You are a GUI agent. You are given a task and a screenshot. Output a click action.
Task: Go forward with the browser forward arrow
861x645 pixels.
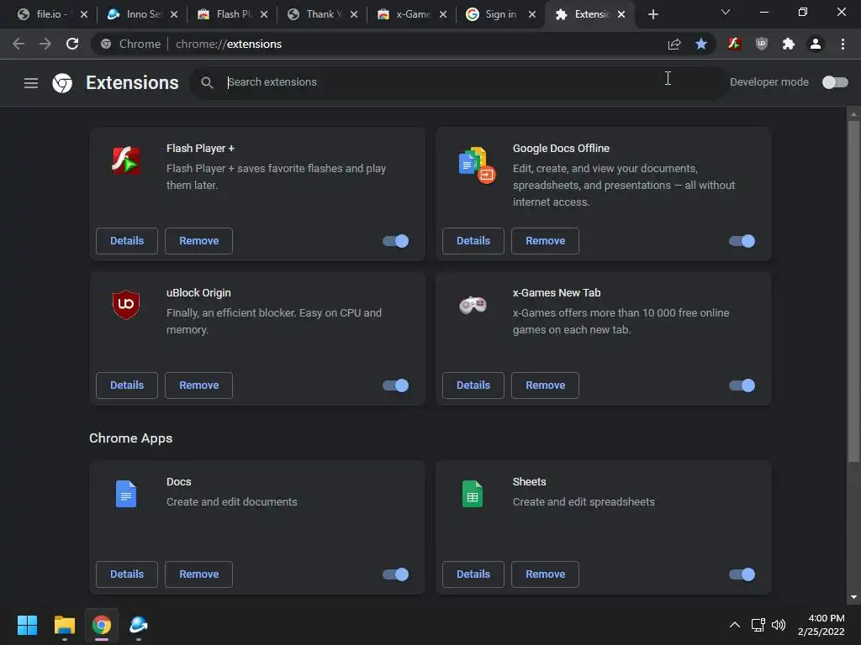(45, 44)
